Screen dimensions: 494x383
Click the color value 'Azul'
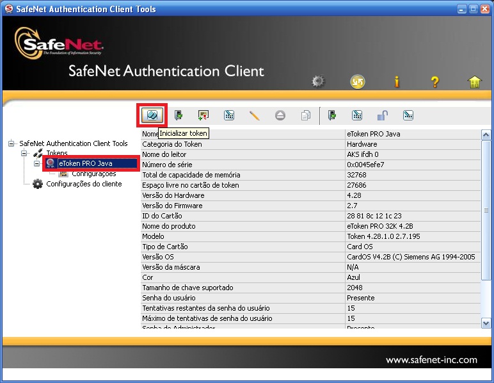click(353, 277)
